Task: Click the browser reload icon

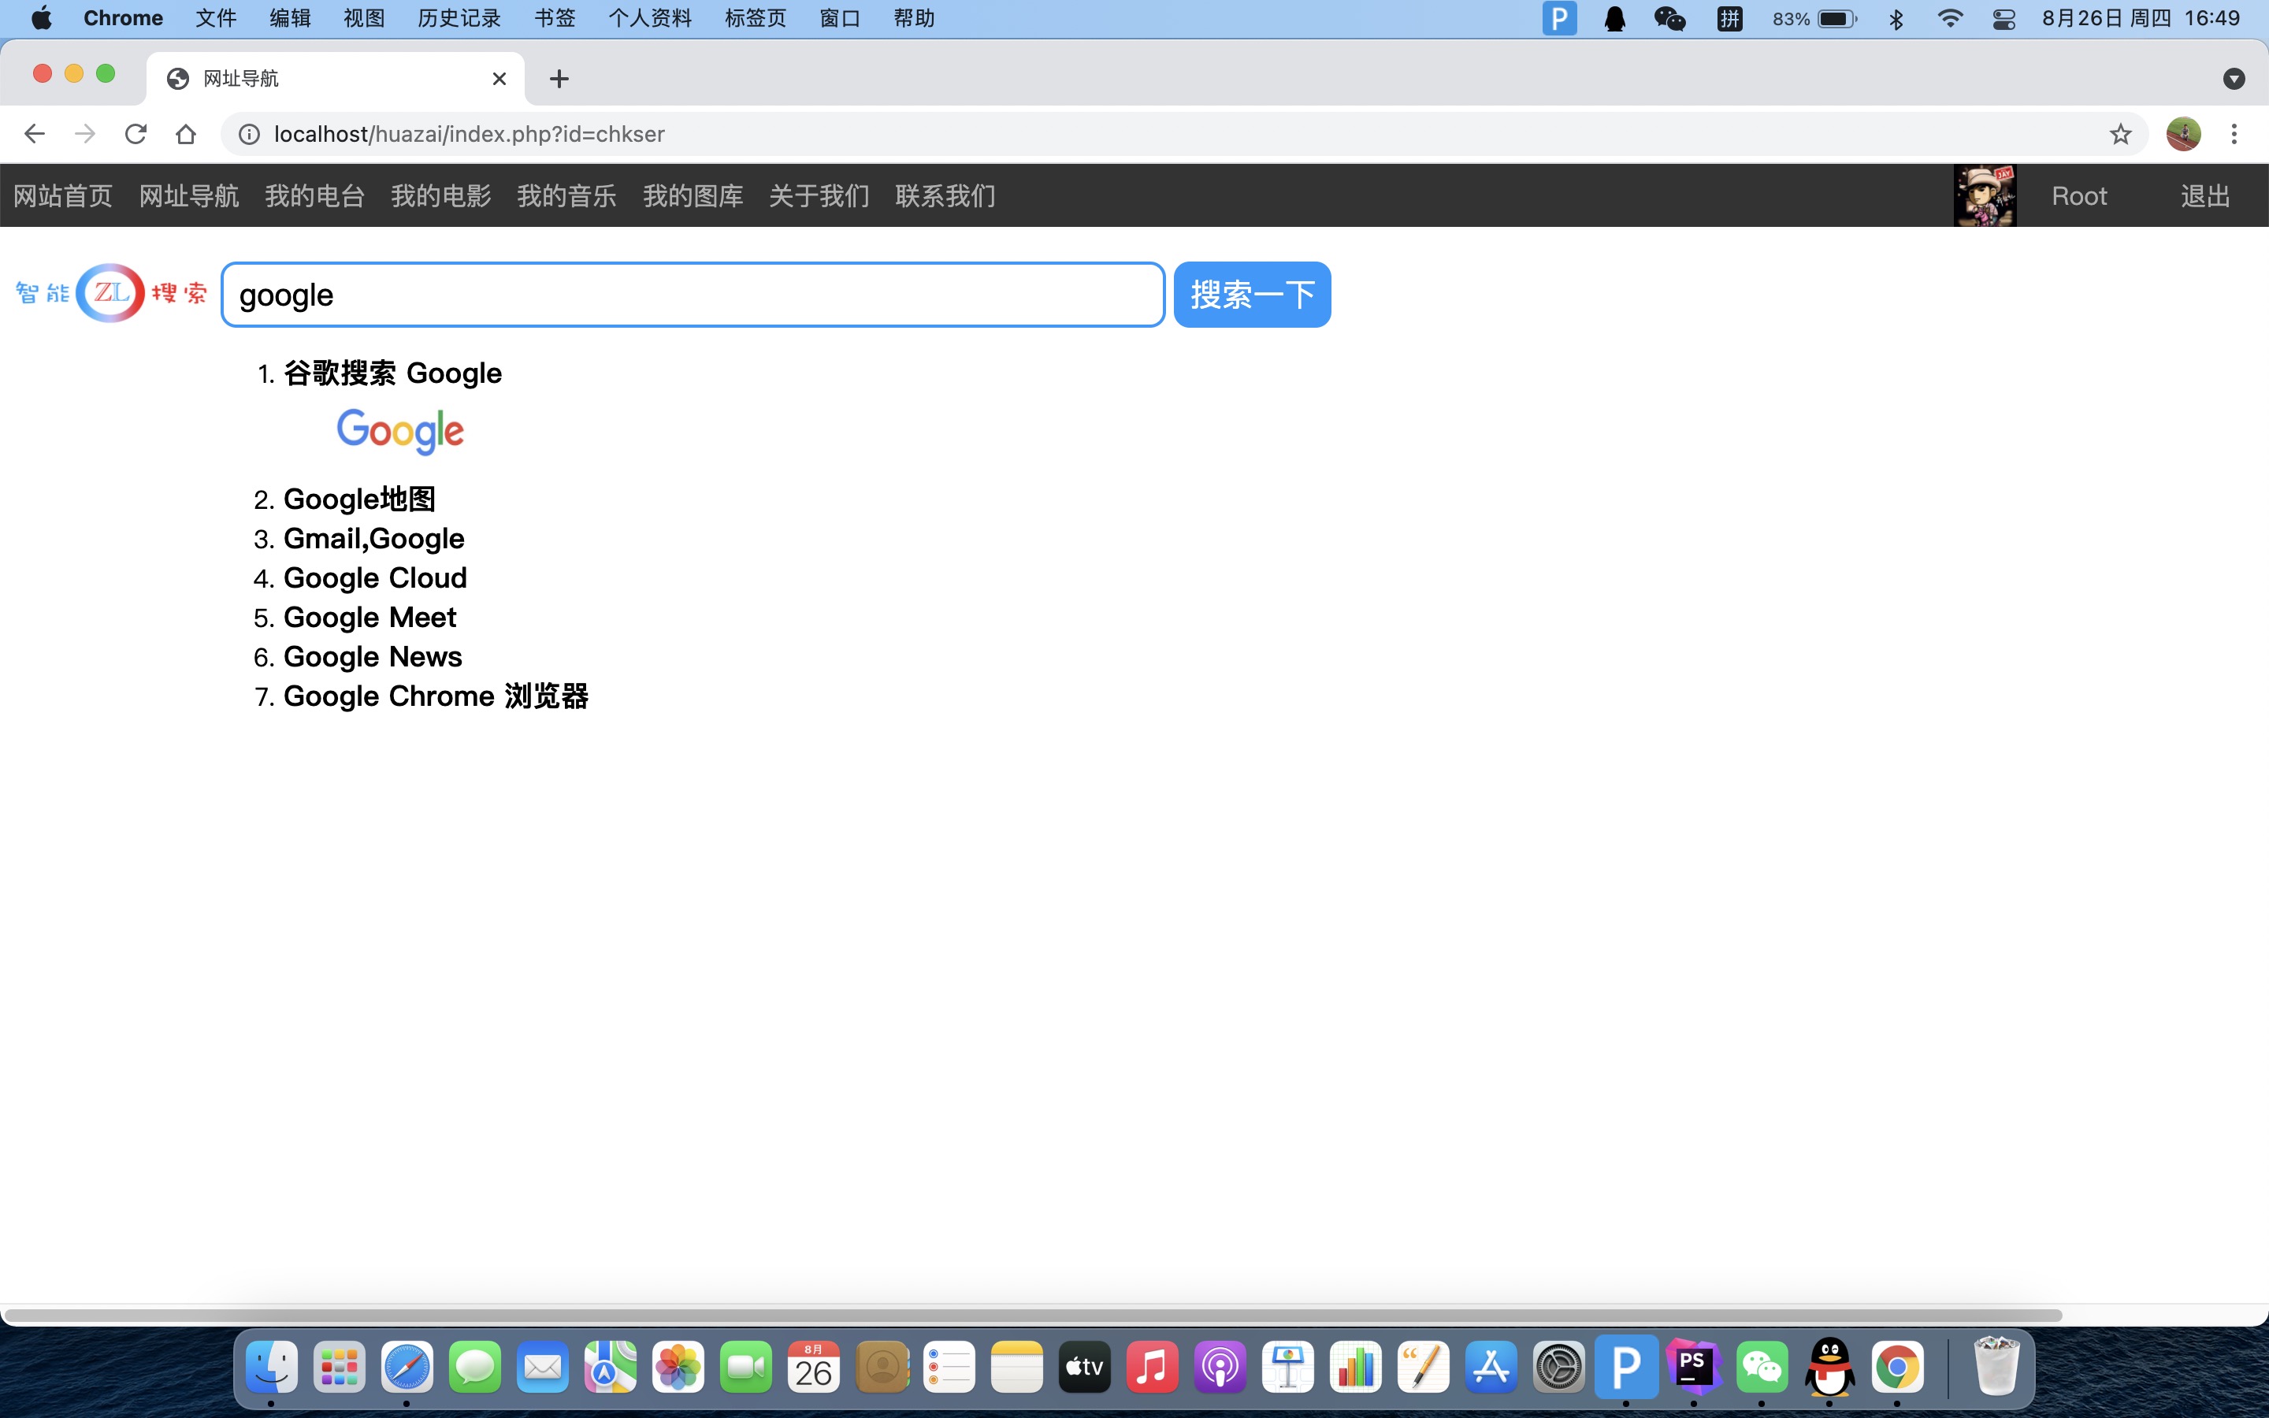Action: point(136,134)
